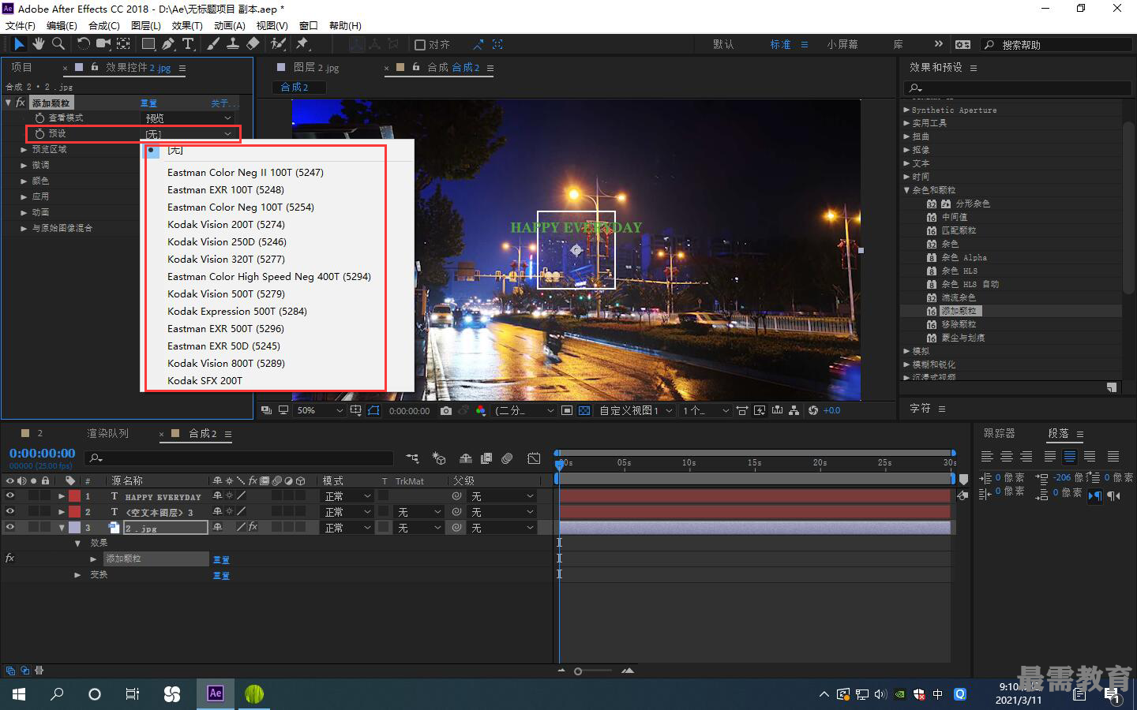Open Adobe After Effects from the taskbar
Viewport: 1137px width, 710px height.
(215, 693)
